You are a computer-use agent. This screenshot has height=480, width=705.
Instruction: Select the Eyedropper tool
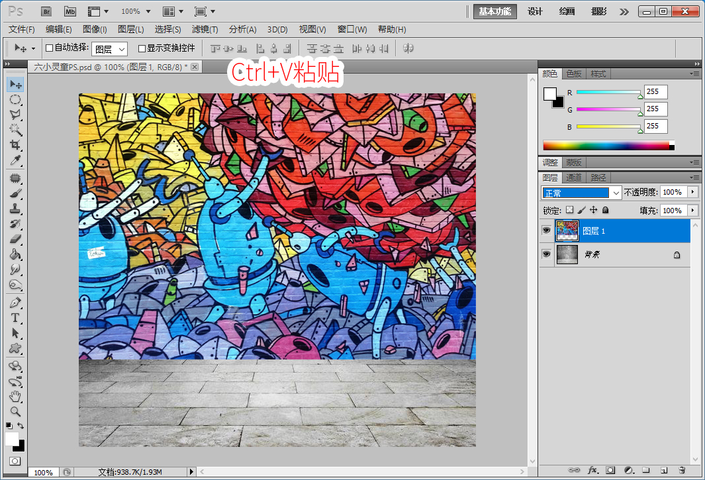[x=15, y=160]
